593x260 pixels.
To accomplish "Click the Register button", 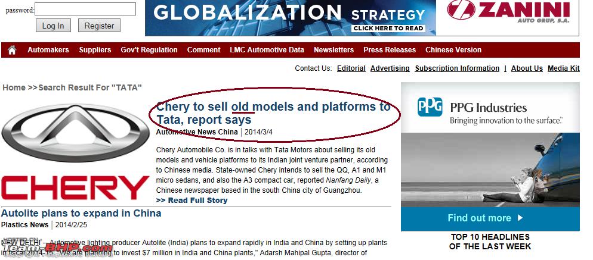I will (x=99, y=26).
